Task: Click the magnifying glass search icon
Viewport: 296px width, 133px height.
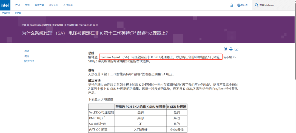Action: (x=256, y=5)
